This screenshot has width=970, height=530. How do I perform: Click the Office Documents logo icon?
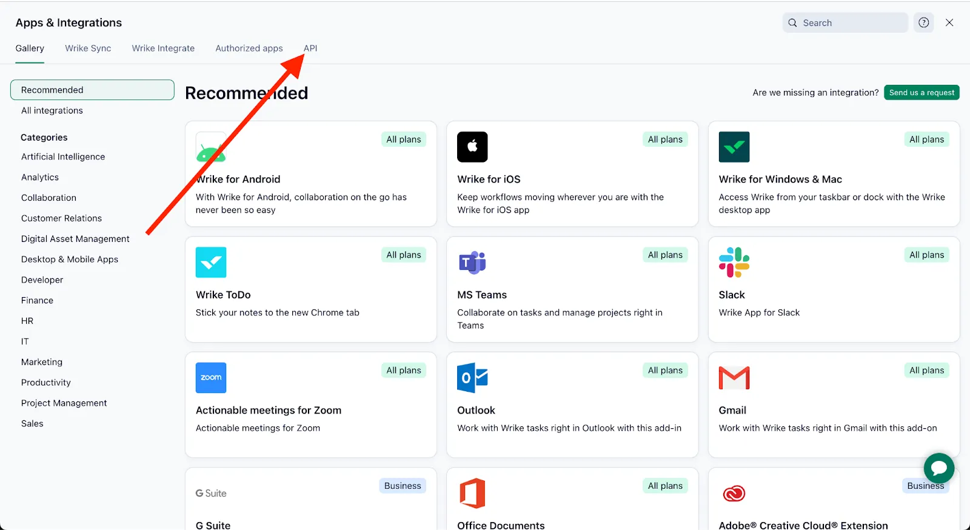tap(472, 494)
